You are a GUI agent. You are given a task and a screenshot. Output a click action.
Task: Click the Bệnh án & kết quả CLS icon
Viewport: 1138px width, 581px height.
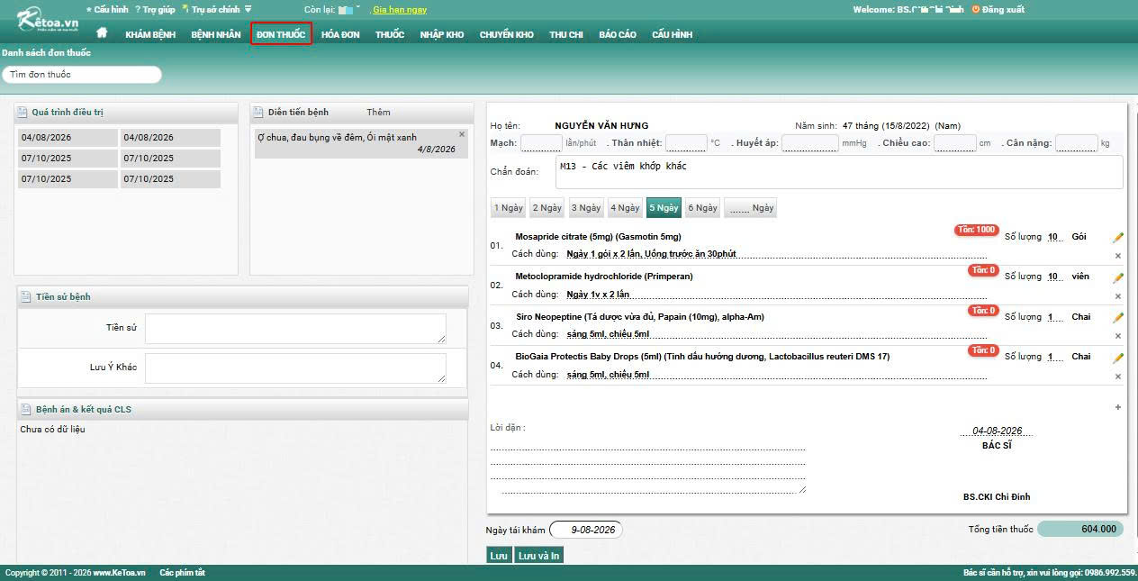click(26, 409)
